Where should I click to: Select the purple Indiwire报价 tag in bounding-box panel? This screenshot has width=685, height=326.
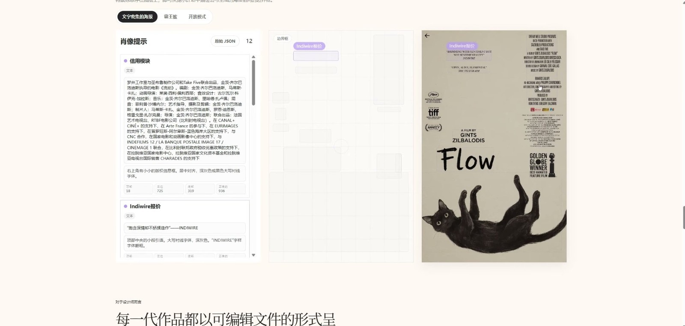pos(309,46)
